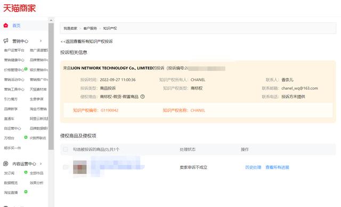Open 价格管理中心 in the sidebar
Screen dimensions: 341x207
[x=14, y=70]
